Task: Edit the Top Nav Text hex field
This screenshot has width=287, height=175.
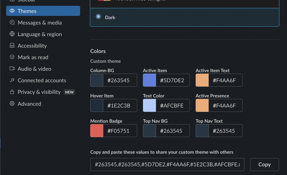Action: click(225, 130)
